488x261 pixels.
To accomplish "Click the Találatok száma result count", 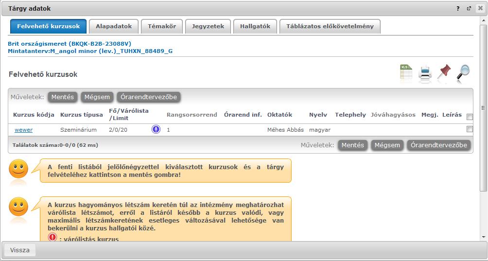I will click(55, 145).
